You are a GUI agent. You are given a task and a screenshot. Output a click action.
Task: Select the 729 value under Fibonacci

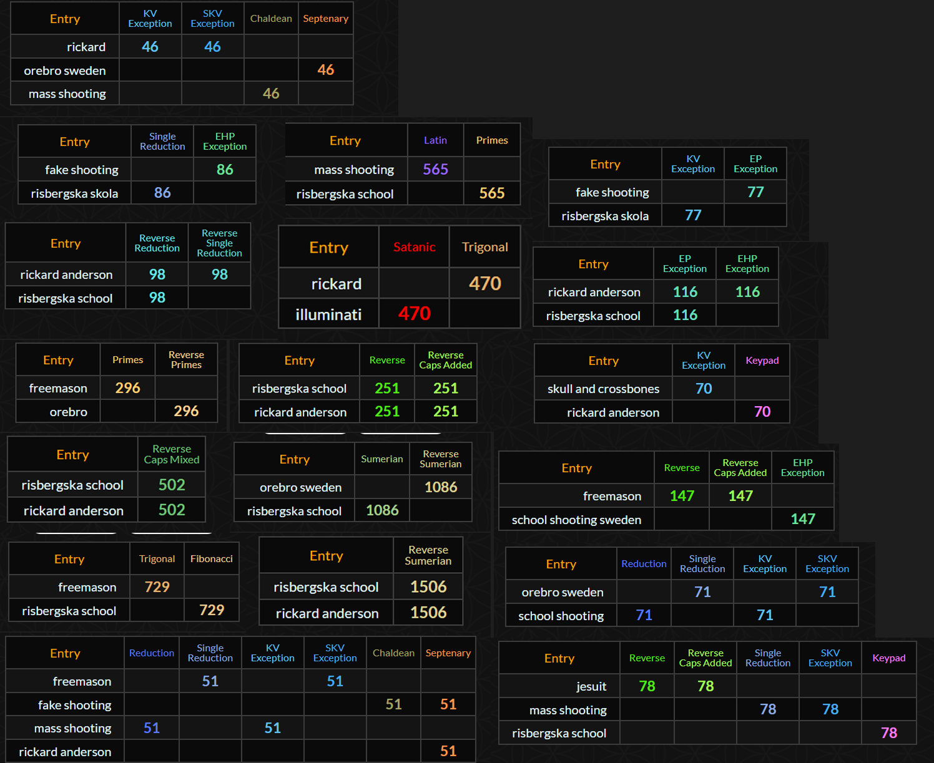pyautogui.click(x=211, y=610)
